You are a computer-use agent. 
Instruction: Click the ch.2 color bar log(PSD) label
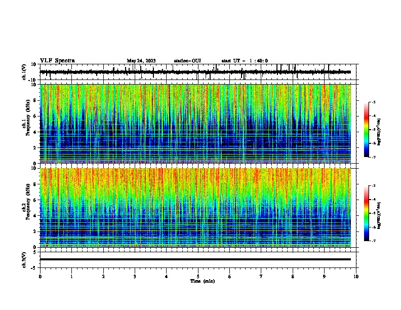[x=380, y=215]
